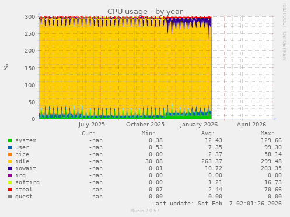The width and height of the screenshot is (290, 217).
Task: Click the orange nice legend swatch
Action: [10, 154]
